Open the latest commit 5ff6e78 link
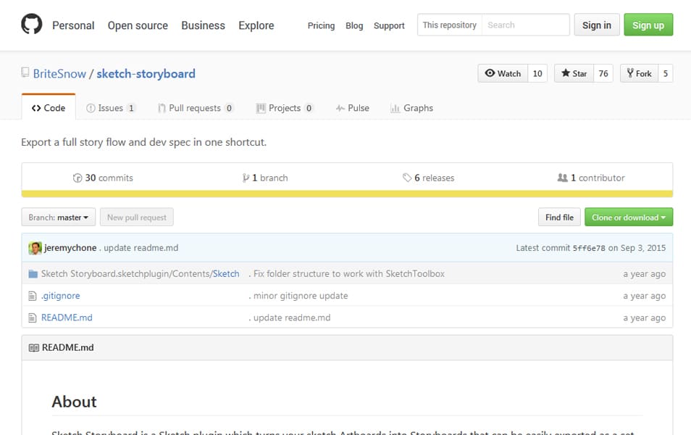This screenshot has height=435, width=691. click(x=589, y=248)
